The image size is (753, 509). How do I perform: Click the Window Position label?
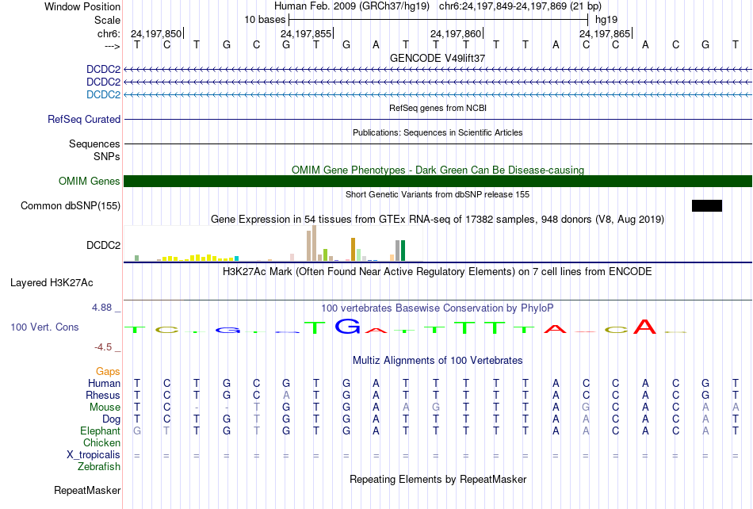pyautogui.click(x=82, y=6)
